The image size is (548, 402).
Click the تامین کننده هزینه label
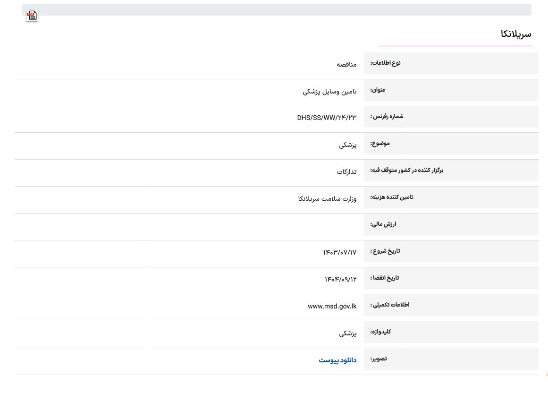392,197
